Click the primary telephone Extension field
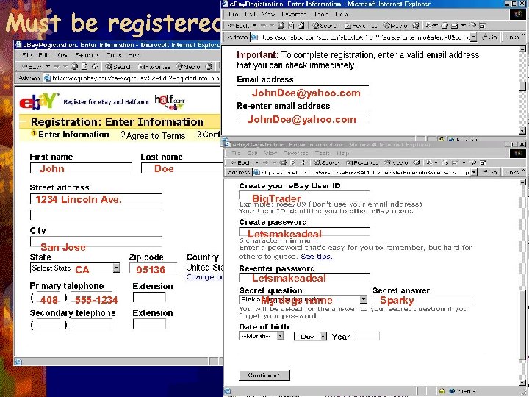The height and width of the screenshot is (397, 529). 149,298
